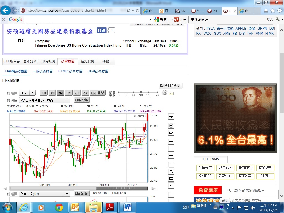284x213 pixels.
Task: Open Chrome from the taskbar
Action: tap(59, 207)
